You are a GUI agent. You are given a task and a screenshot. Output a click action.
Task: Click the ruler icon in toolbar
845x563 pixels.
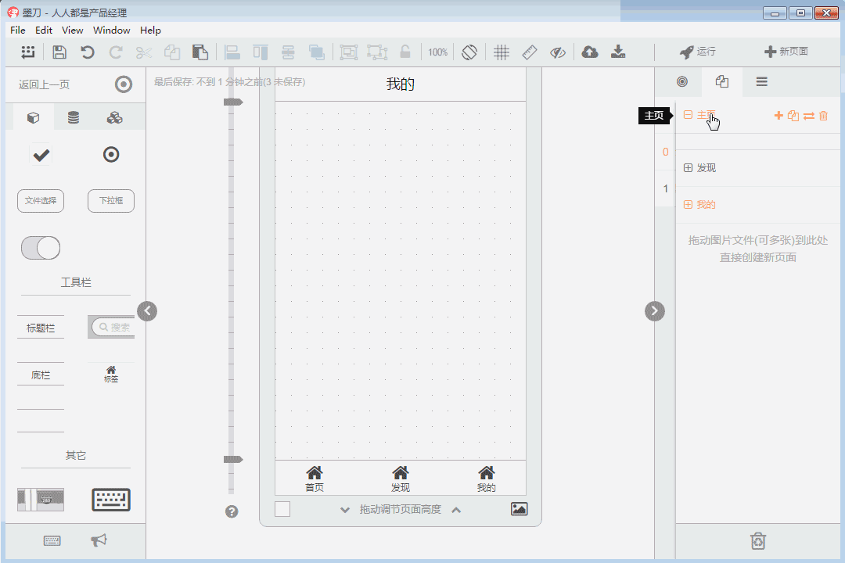pos(530,52)
